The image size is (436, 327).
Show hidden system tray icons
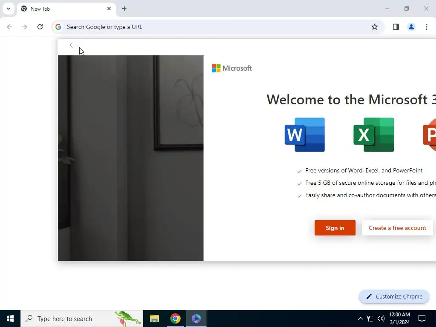[360, 318]
